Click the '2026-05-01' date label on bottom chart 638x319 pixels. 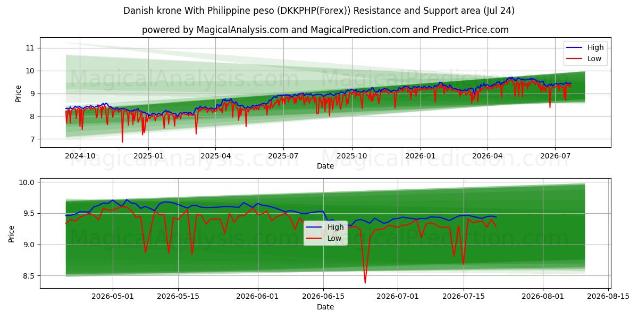(113, 298)
